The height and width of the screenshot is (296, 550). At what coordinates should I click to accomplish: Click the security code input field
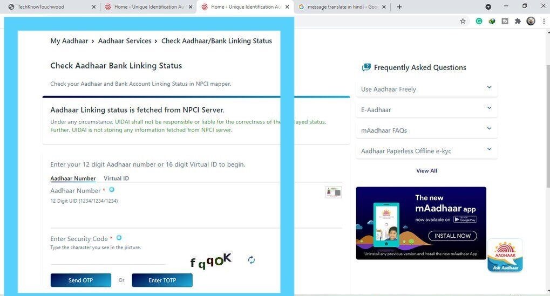108,258
